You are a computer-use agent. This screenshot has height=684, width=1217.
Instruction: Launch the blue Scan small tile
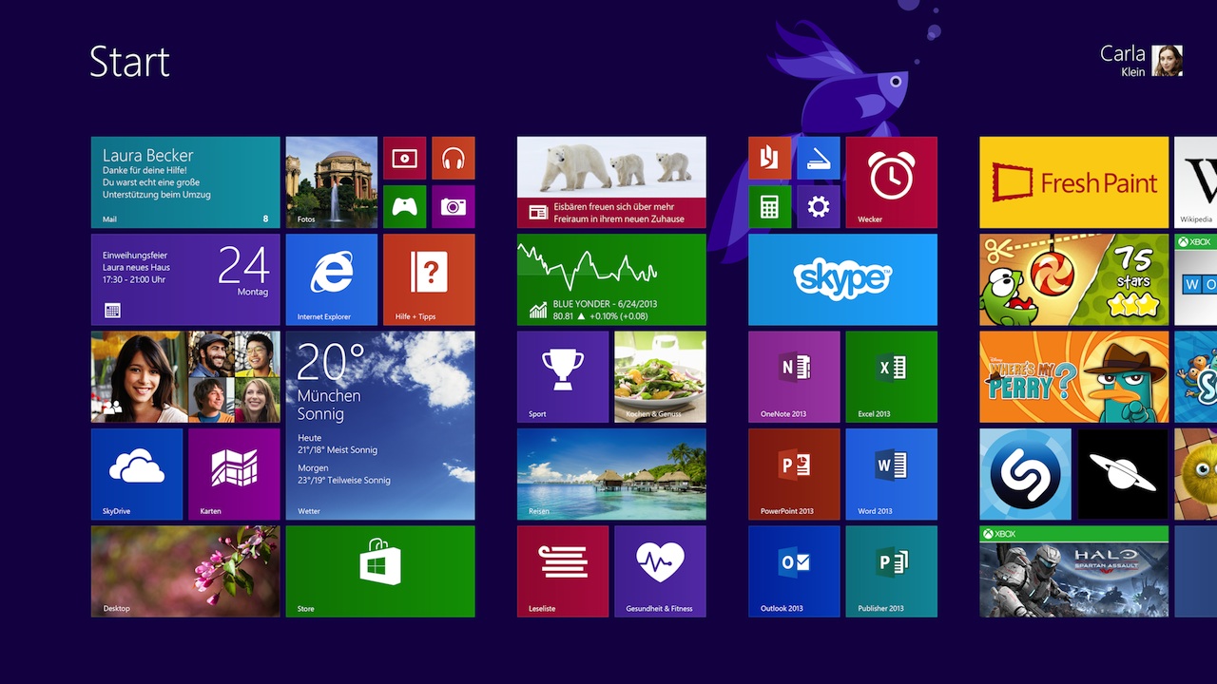pyautogui.click(x=819, y=158)
